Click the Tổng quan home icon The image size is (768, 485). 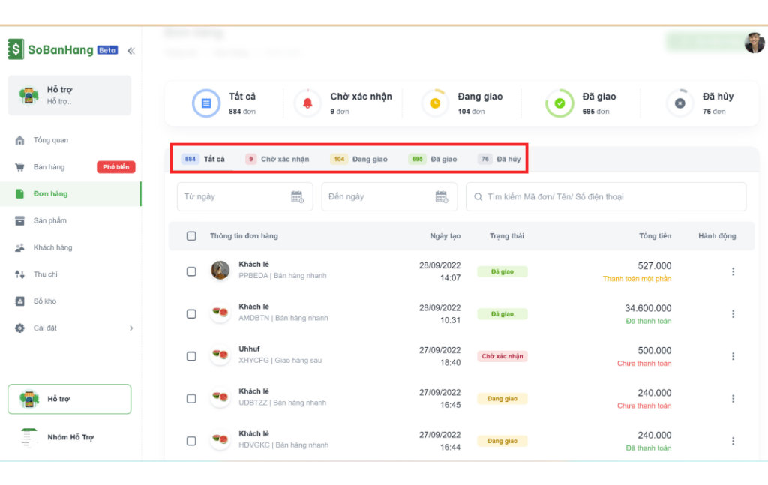19,140
